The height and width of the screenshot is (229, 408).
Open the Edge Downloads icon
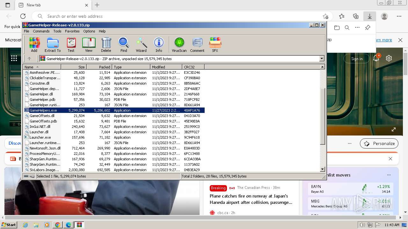click(x=370, y=16)
